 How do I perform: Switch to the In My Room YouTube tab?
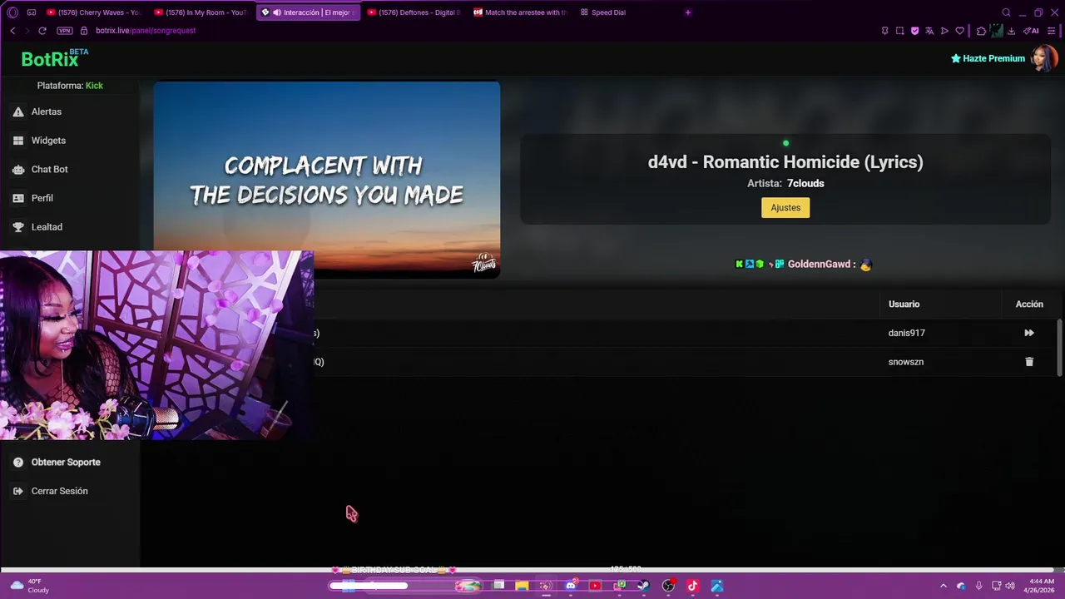pyautogui.click(x=201, y=12)
